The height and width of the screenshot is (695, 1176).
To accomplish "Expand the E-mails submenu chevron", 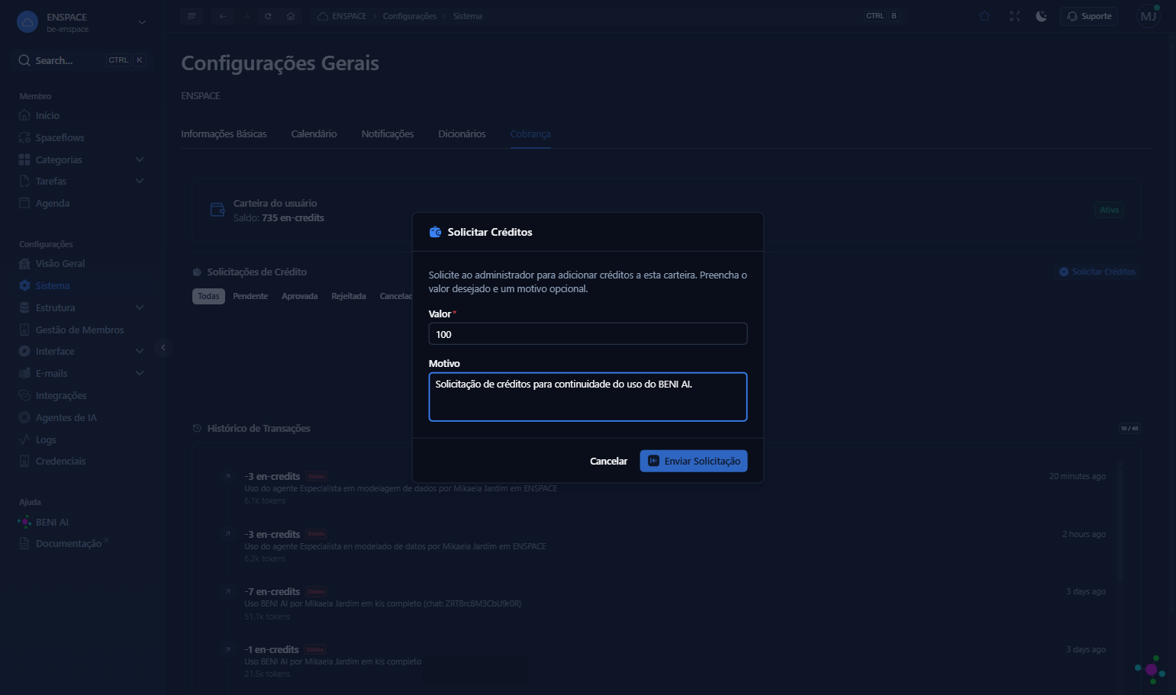I will tap(140, 374).
